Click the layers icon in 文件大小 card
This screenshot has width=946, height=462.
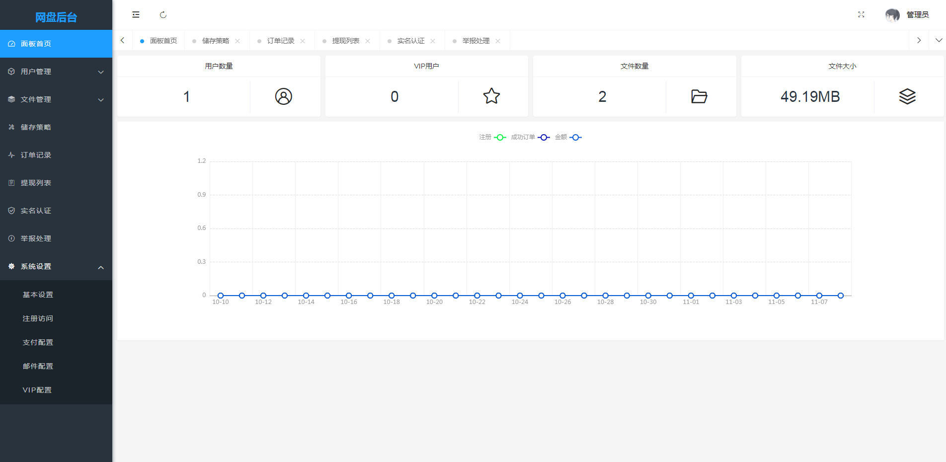pyautogui.click(x=907, y=96)
